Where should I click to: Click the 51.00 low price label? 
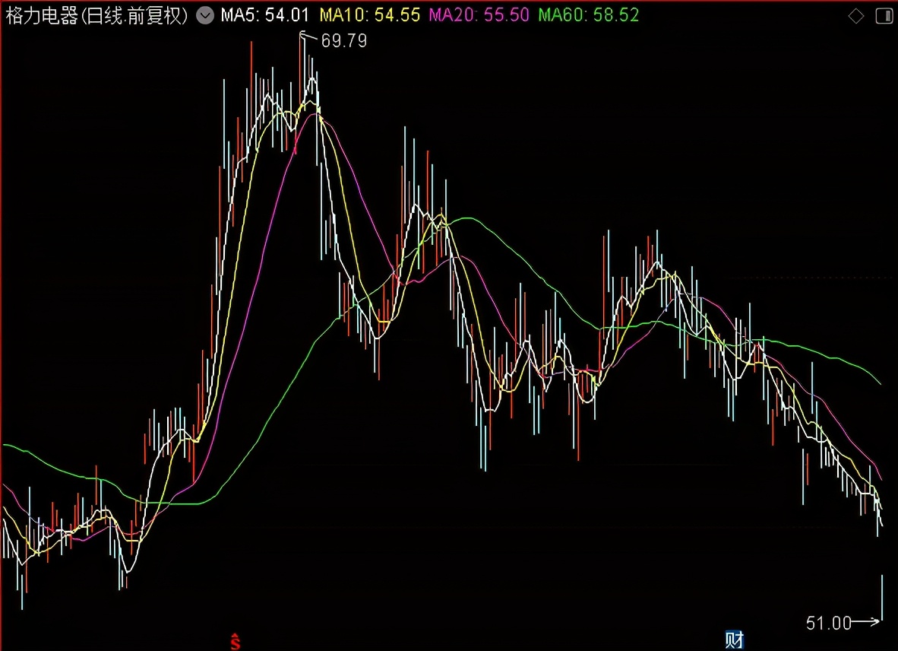point(828,623)
